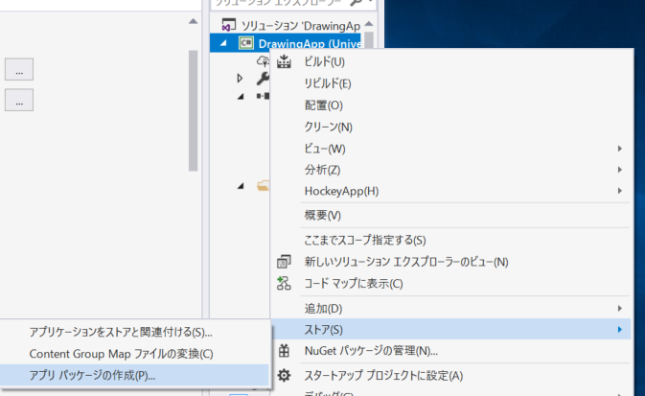645x396 pixels.
Task: Click submenu arrow on HockeyApp(H) row
Action: point(619,191)
